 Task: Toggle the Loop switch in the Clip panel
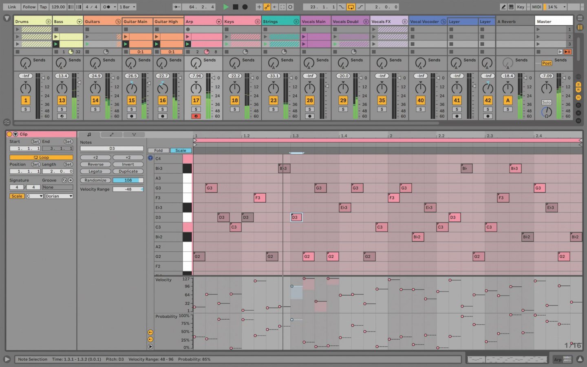click(x=42, y=157)
